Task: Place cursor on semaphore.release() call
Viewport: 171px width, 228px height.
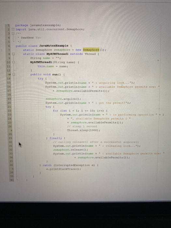Action: point(71,150)
